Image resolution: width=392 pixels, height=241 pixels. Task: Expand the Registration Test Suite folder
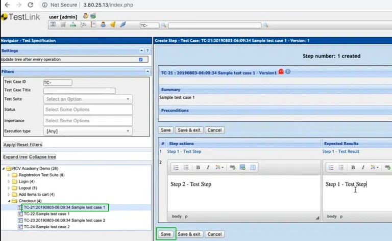pos(9,175)
